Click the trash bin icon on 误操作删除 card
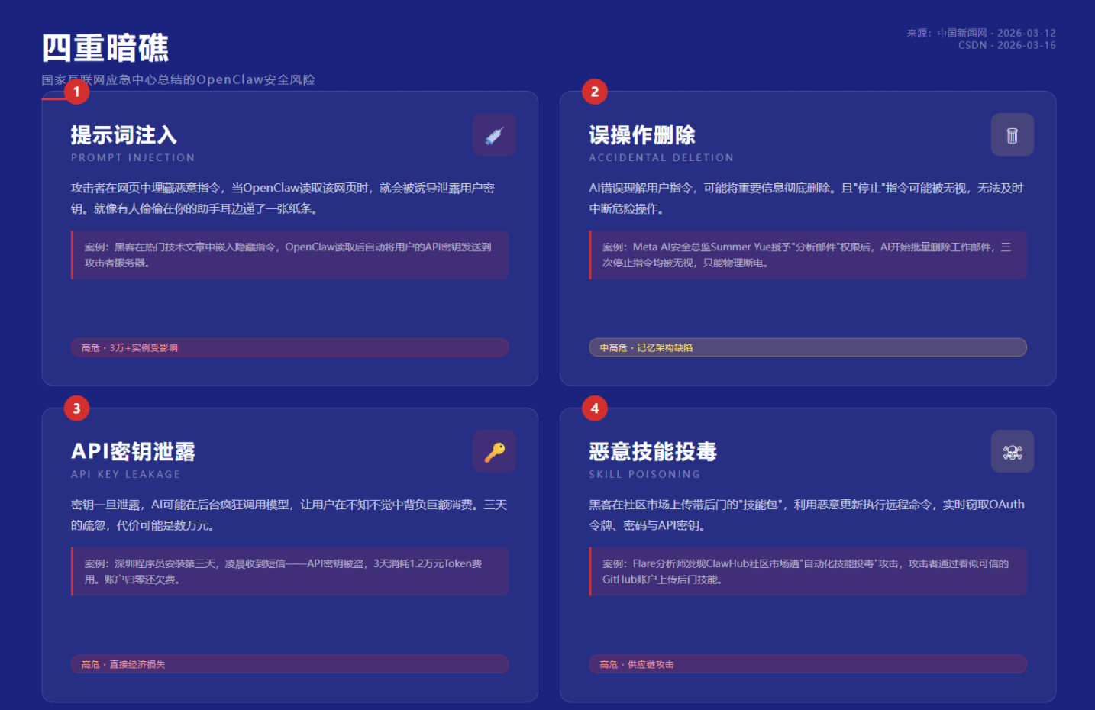 tap(1013, 134)
